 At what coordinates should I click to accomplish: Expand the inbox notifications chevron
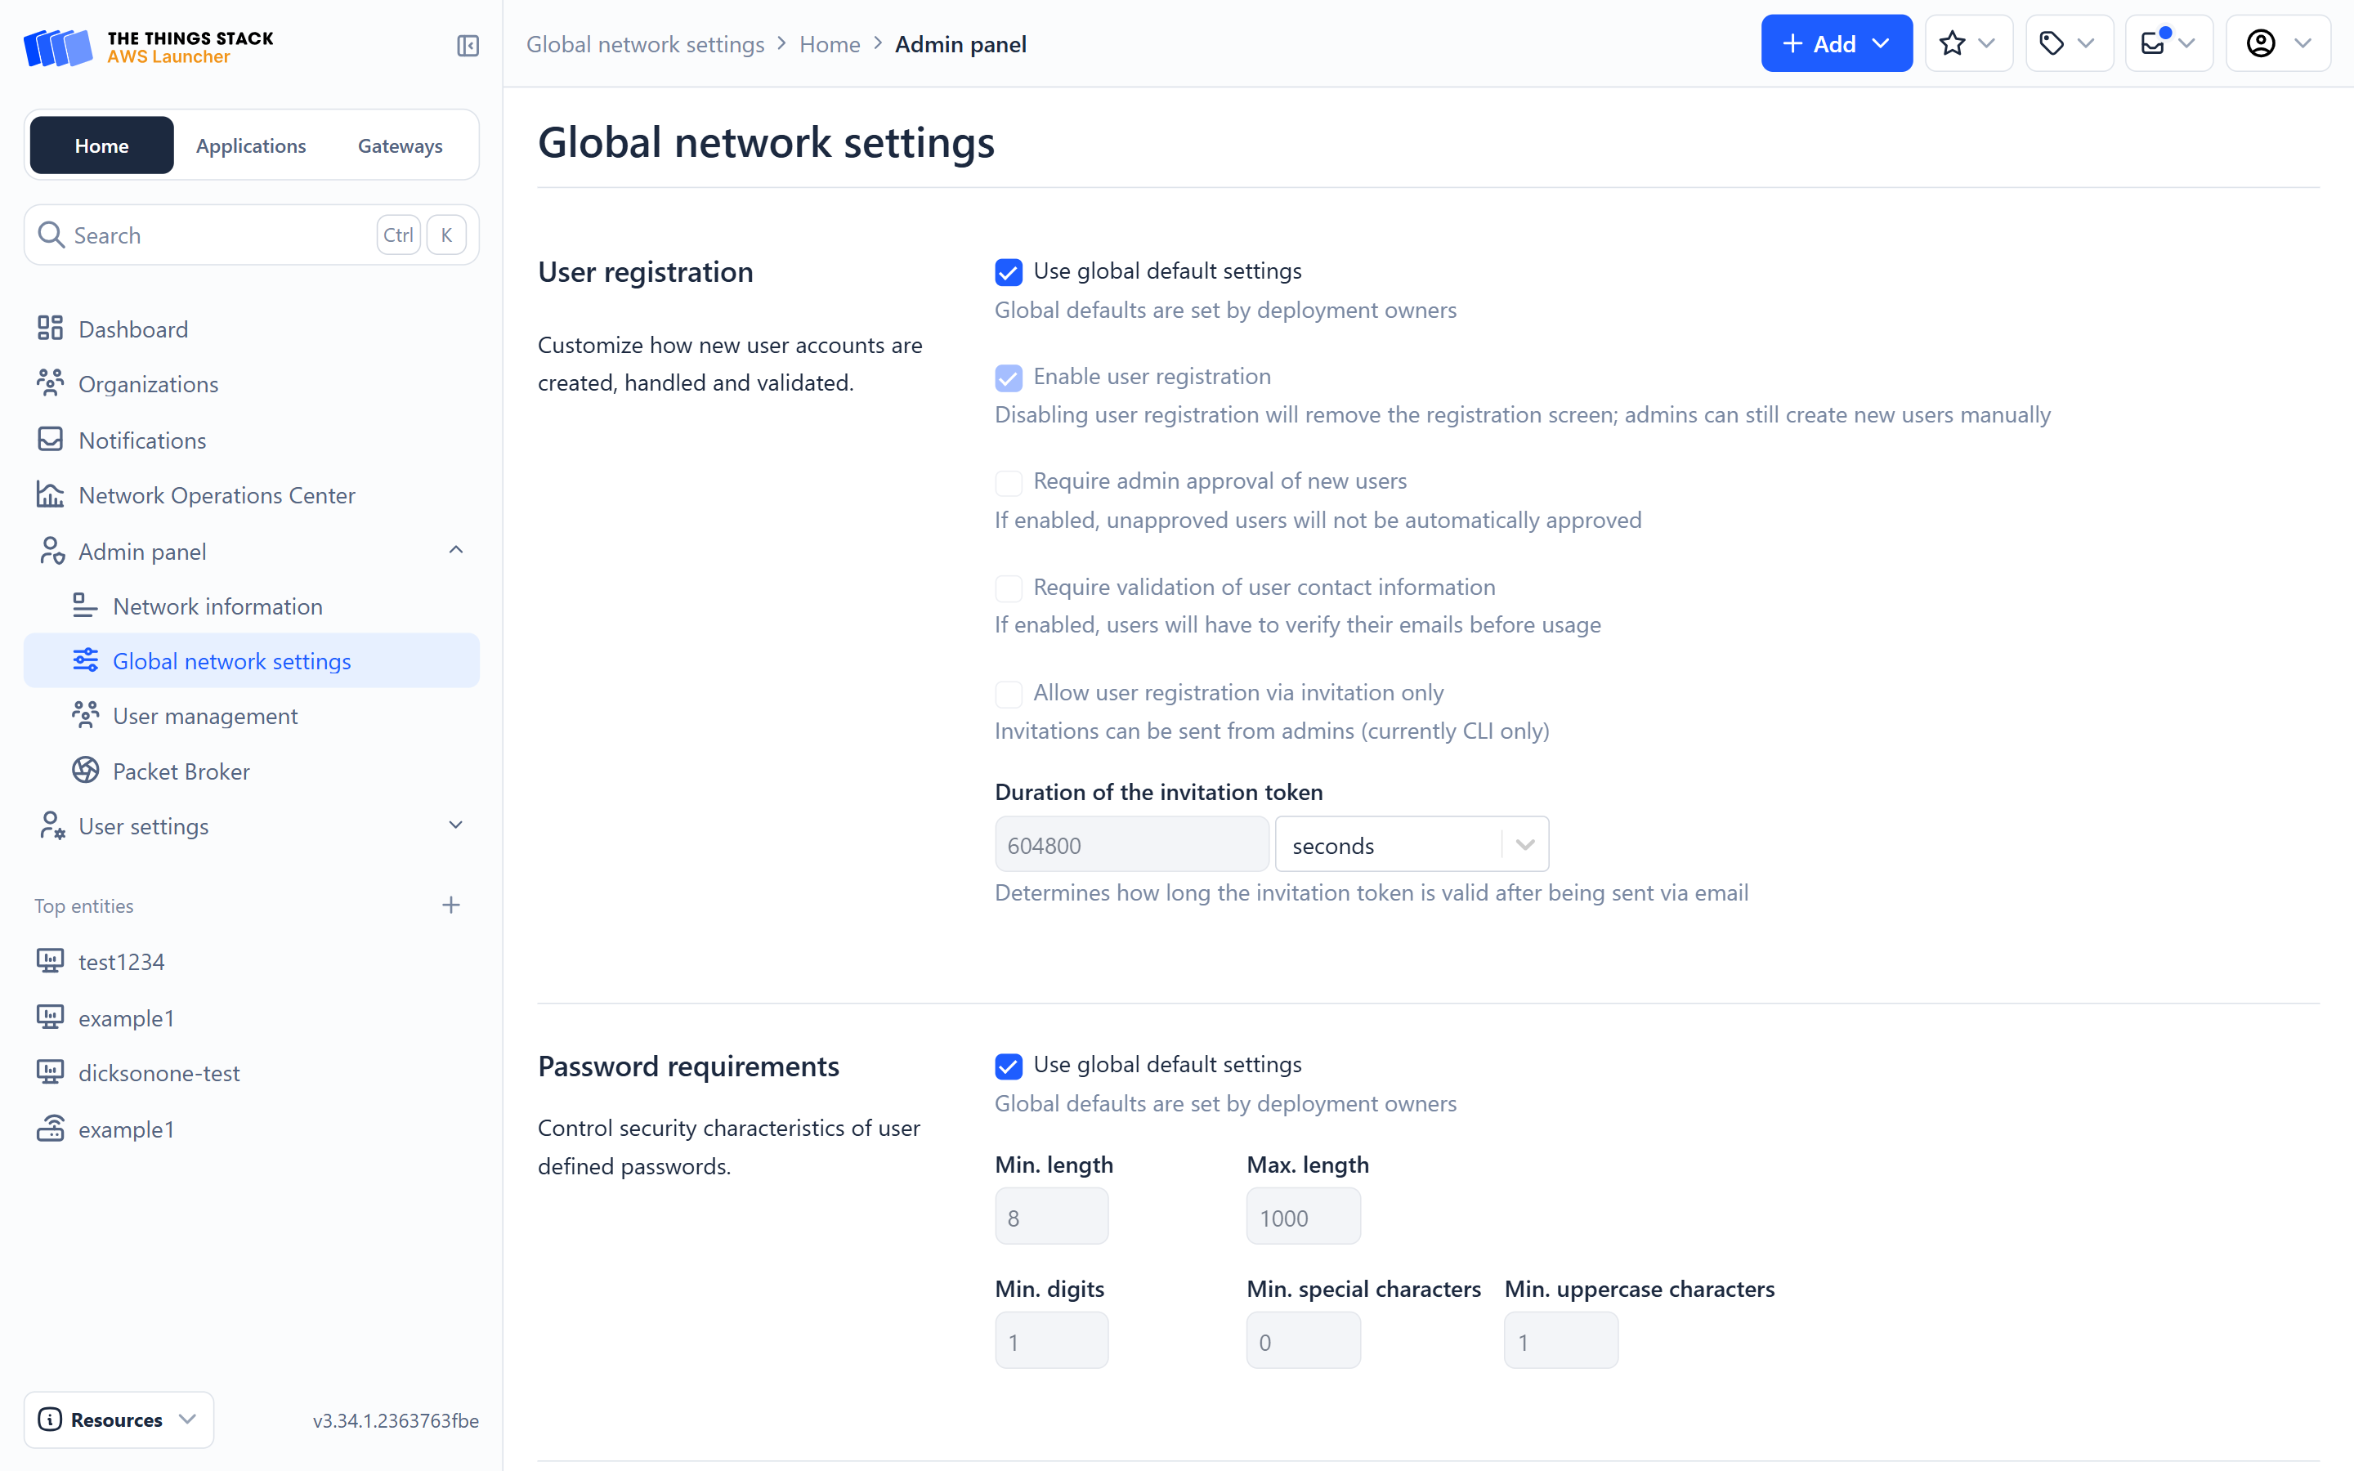pos(2187,44)
